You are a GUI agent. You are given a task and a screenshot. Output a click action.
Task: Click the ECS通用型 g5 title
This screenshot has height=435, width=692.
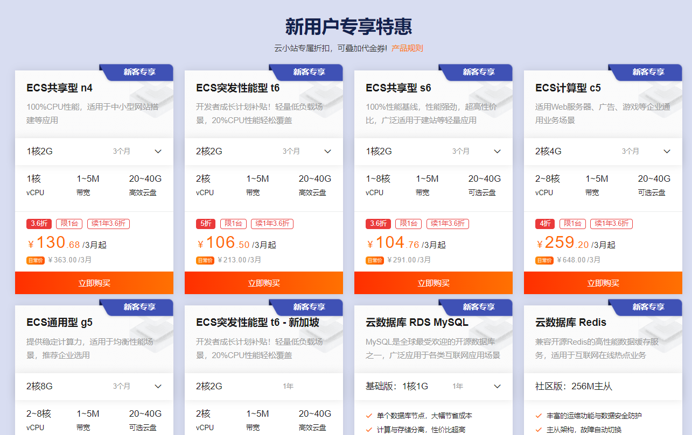pyautogui.click(x=60, y=323)
